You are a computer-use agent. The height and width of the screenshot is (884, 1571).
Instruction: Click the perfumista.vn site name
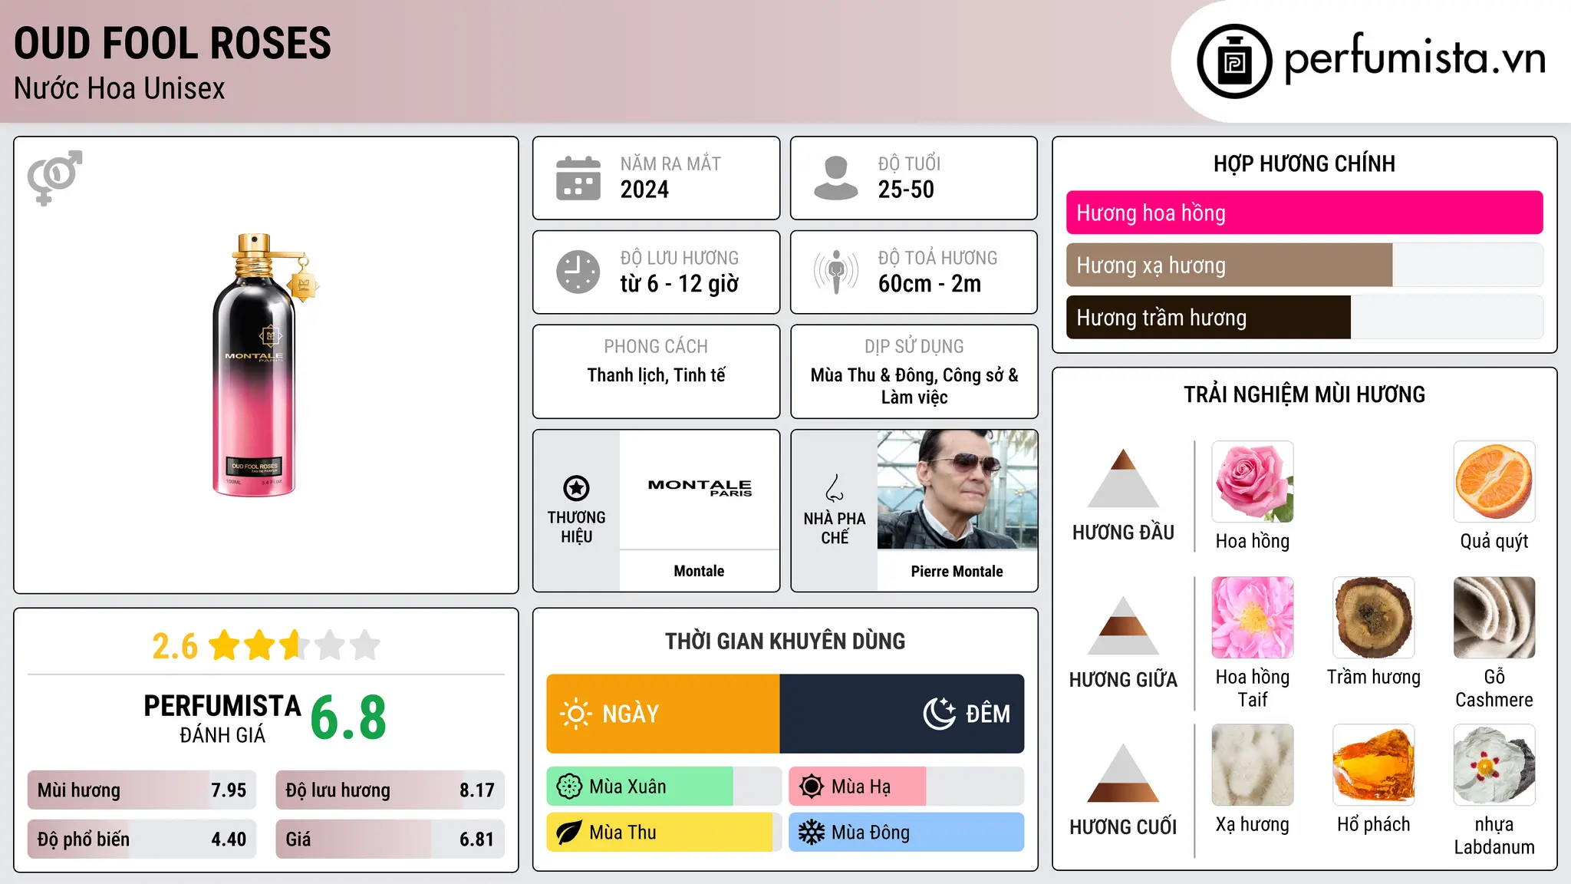tap(1415, 60)
